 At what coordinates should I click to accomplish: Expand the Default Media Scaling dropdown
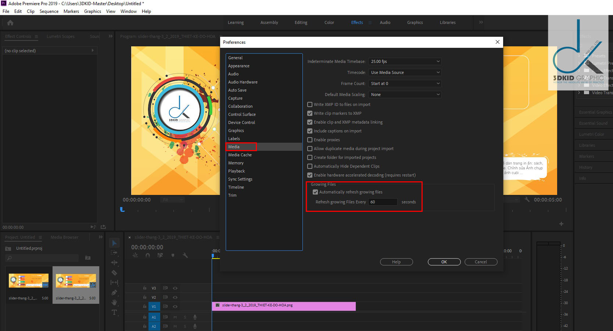pos(405,95)
